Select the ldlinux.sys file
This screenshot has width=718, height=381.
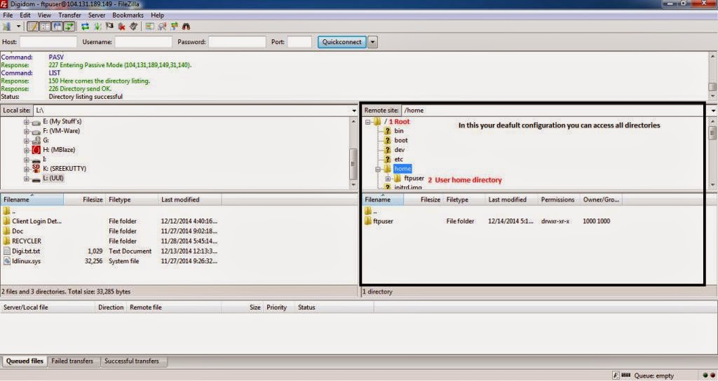click(26, 261)
